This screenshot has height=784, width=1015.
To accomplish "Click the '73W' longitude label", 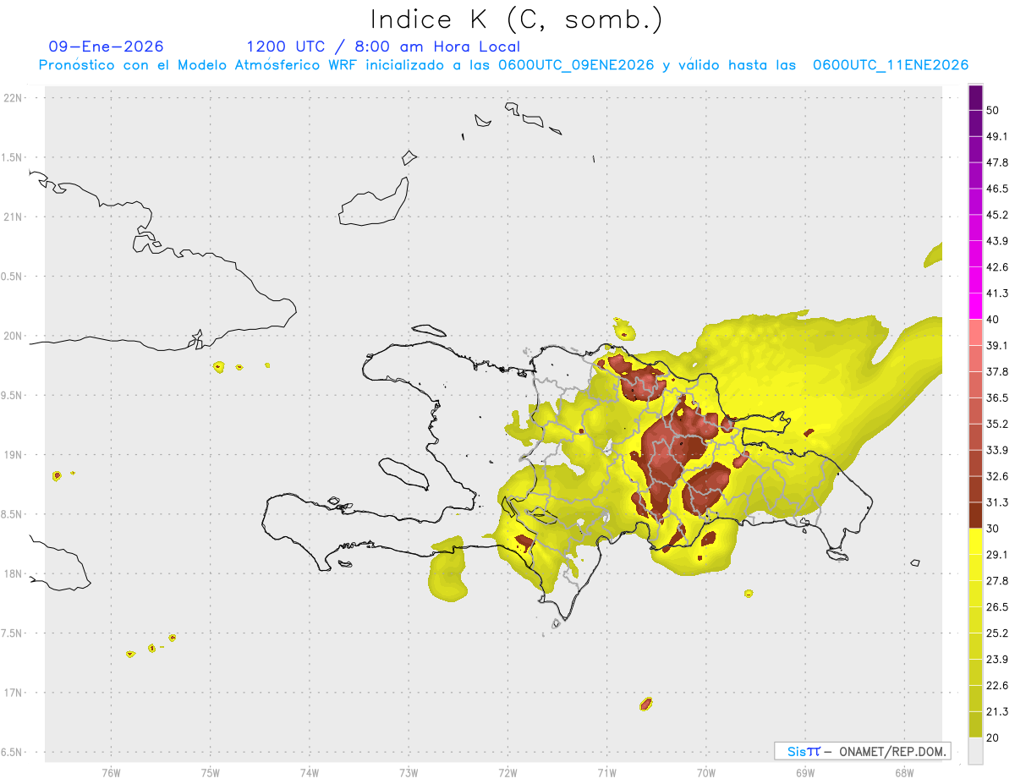I will 409,772.
